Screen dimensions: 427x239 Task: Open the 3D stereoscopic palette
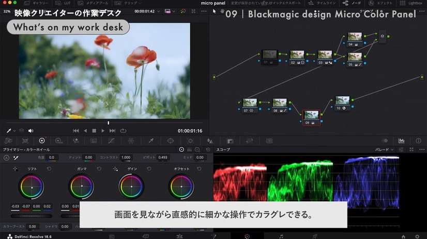269,141
